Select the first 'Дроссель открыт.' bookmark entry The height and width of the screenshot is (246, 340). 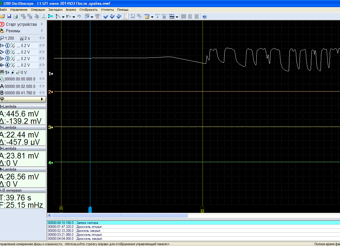coord(90,227)
